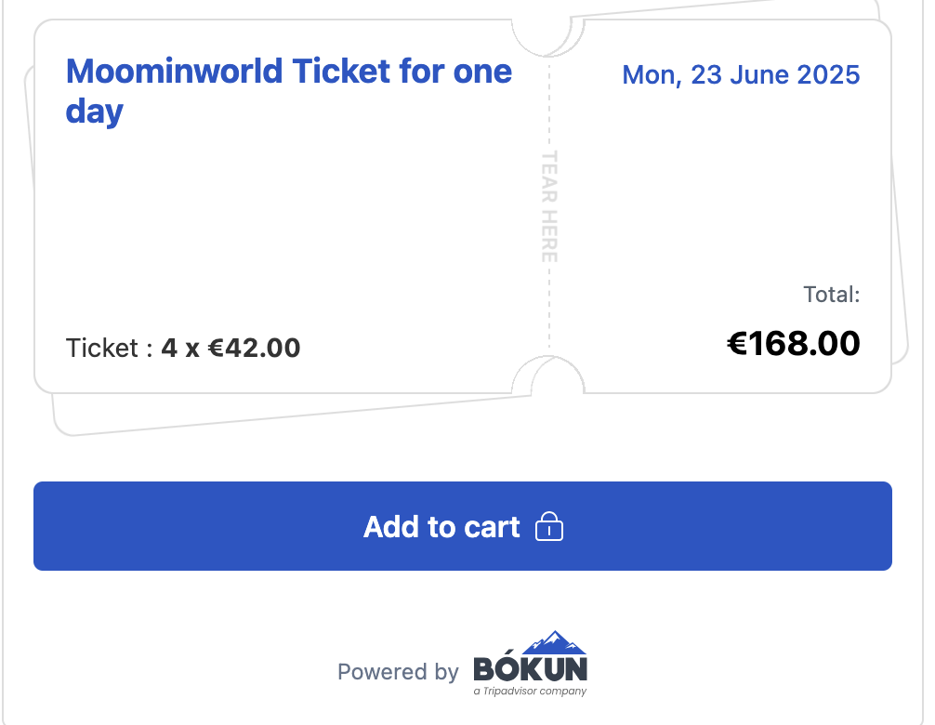Click the vertical TEAR HERE label

tap(549, 206)
